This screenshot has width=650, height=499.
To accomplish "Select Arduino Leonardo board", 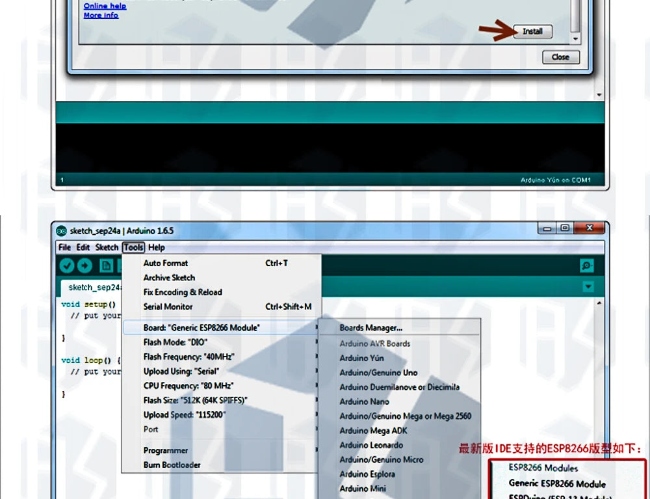I will 400,445.
